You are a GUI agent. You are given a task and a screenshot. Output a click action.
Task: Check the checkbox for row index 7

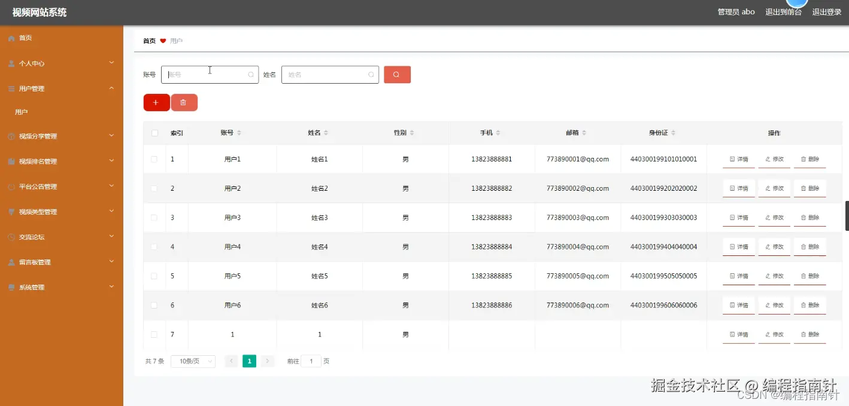(x=154, y=334)
